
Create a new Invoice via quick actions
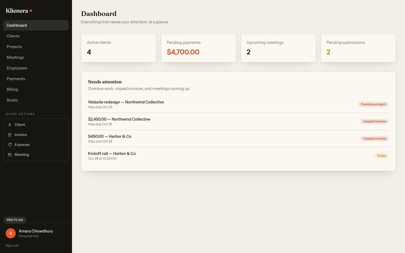pyautogui.click(x=36, y=135)
